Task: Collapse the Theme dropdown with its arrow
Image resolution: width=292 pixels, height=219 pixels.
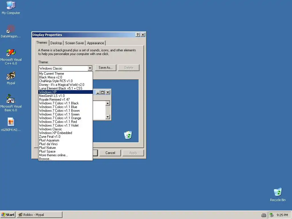Action: point(90,68)
